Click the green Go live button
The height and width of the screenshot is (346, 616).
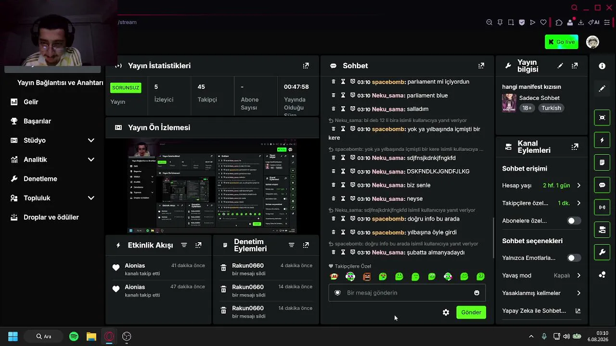click(562, 42)
